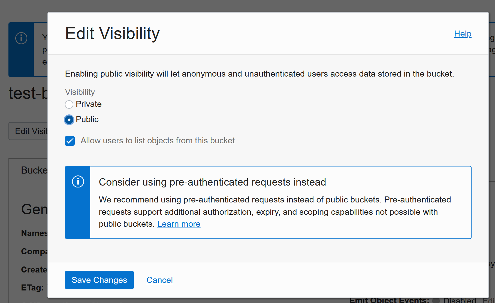The image size is (495, 303).
Task: Click the Edit Visibility button behind dialog
Action: tap(28, 131)
